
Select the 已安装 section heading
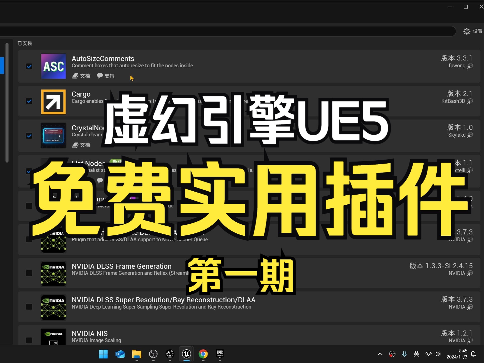point(24,43)
